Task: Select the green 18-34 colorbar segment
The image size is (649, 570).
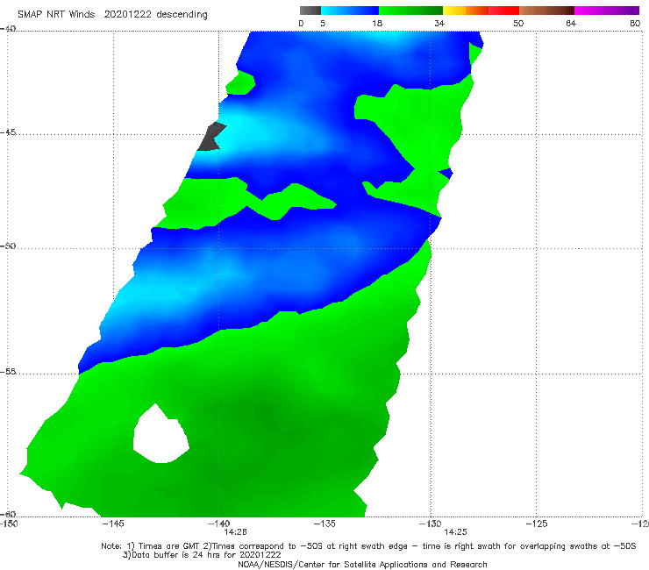Action: (410, 11)
